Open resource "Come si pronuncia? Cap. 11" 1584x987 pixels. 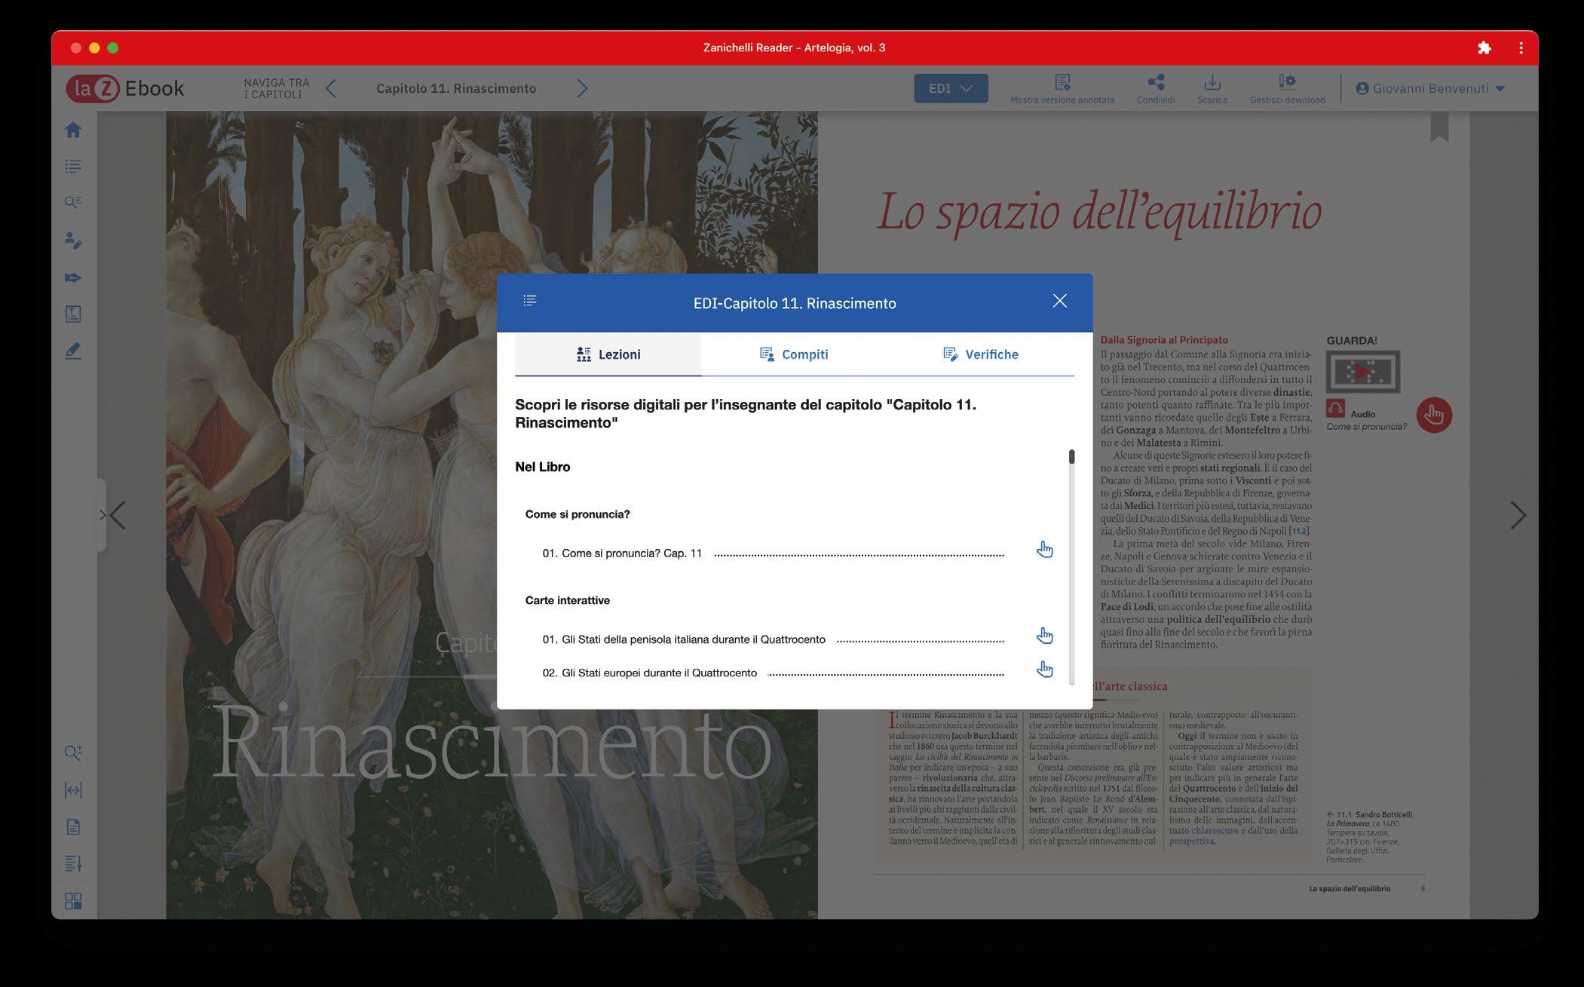click(x=1044, y=550)
